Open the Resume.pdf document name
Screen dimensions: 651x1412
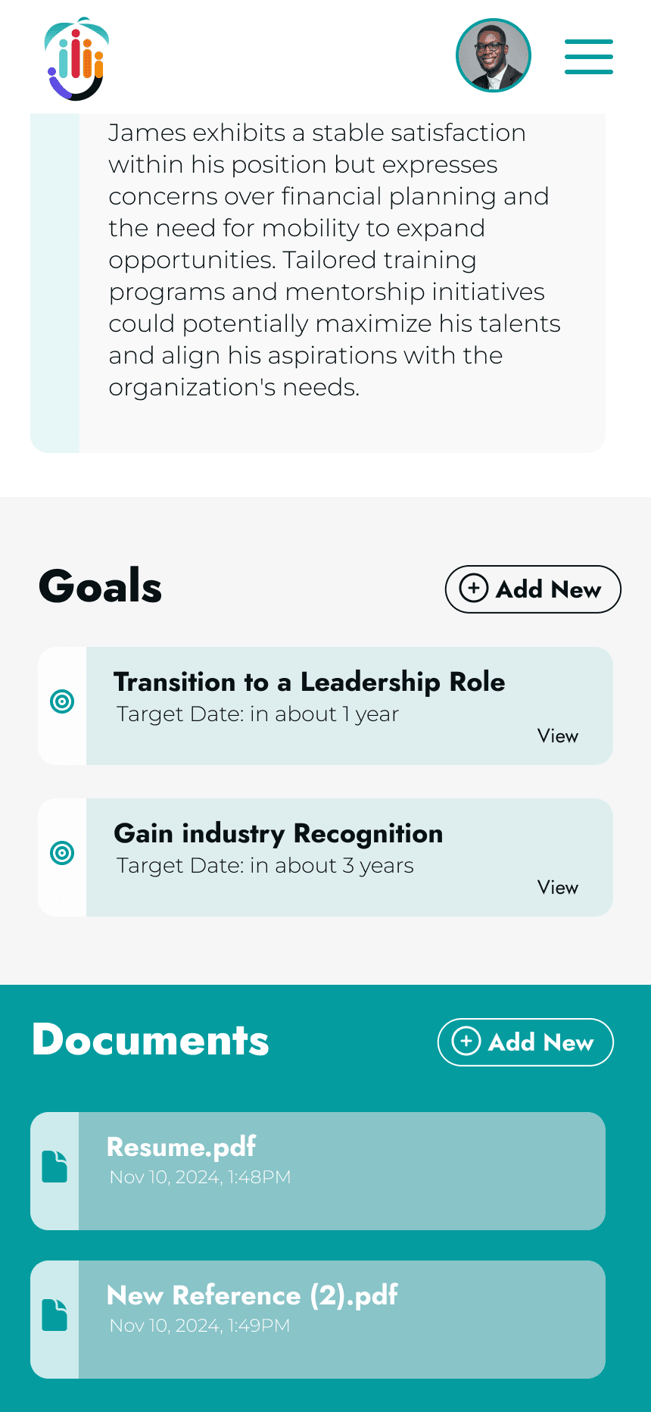tap(181, 1147)
